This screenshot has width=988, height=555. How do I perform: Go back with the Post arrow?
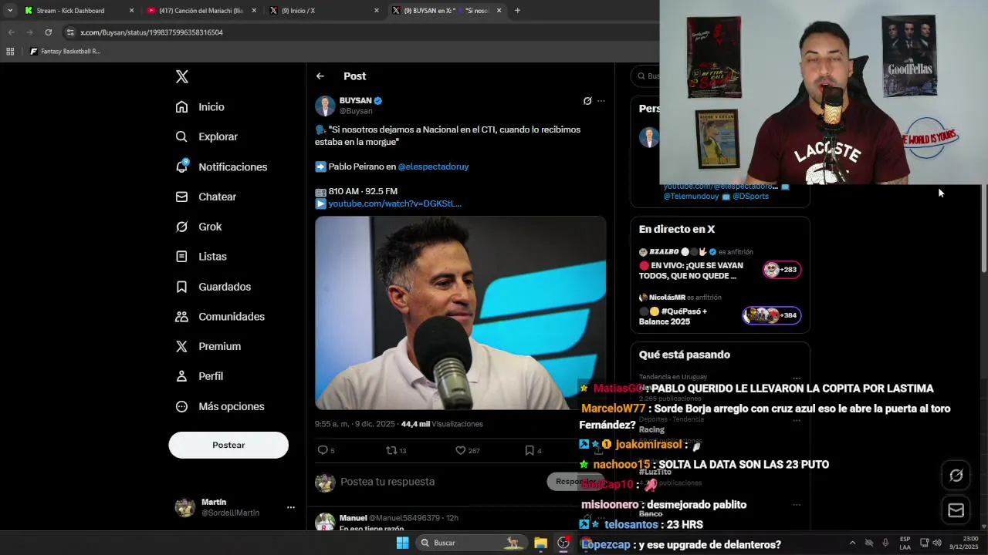(x=320, y=76)
